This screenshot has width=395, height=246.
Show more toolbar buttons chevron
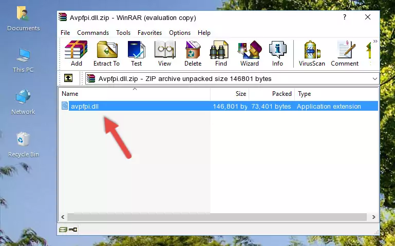click(375, 42)
